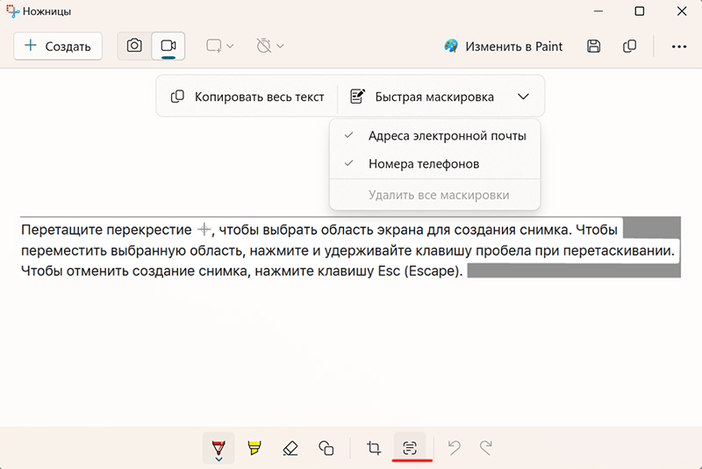The width and height of the screenshot is (702, 469).
Task: Switch to video recording mode icon
Action: pyautogui.click(x=168, y=46)
